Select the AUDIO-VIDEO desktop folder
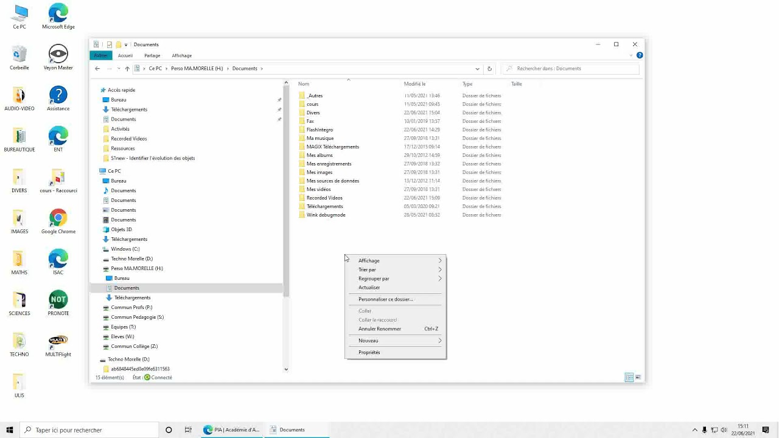This screenshot has width=779, height=438. click(19, 99)
